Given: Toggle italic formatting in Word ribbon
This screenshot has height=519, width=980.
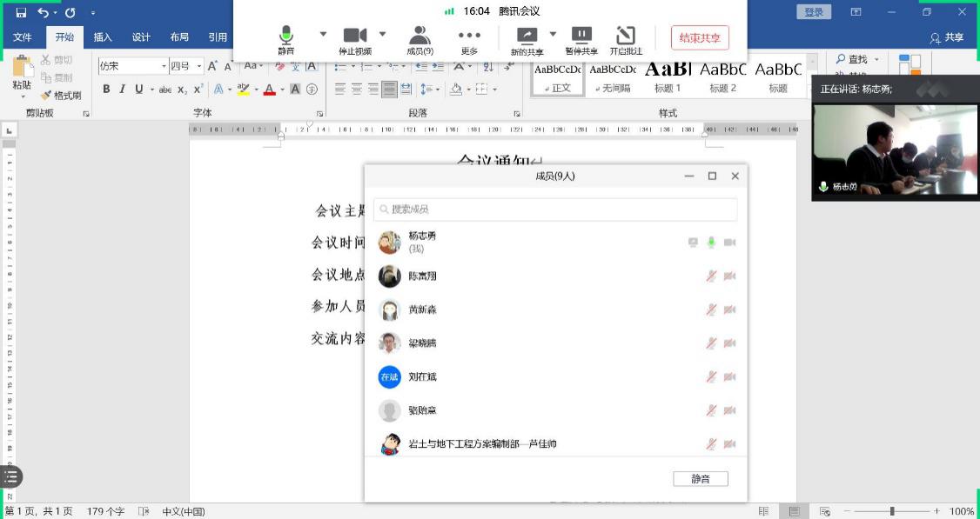Looking at the screenshot, I should tap(122, 90).
